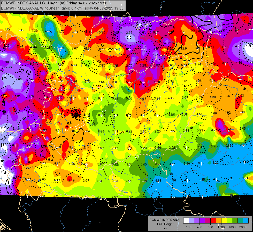Viewport: 253px width, 232px height.
Task: Click the wind shear value 7.31
Action: [115, 115]
